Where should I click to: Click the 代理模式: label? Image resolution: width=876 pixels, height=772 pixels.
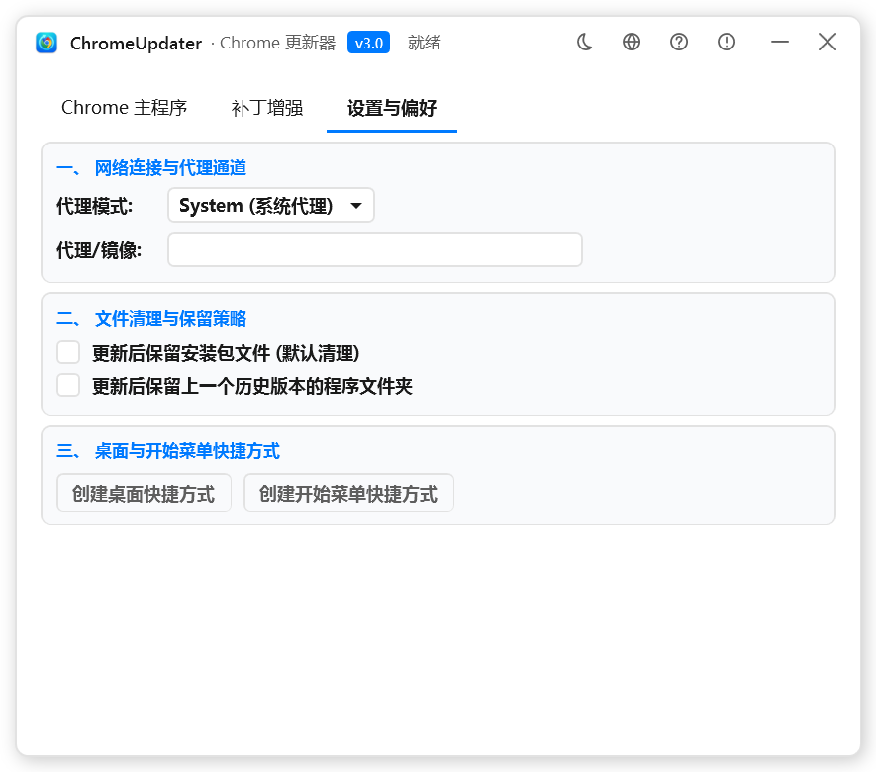tap(94, 206)
